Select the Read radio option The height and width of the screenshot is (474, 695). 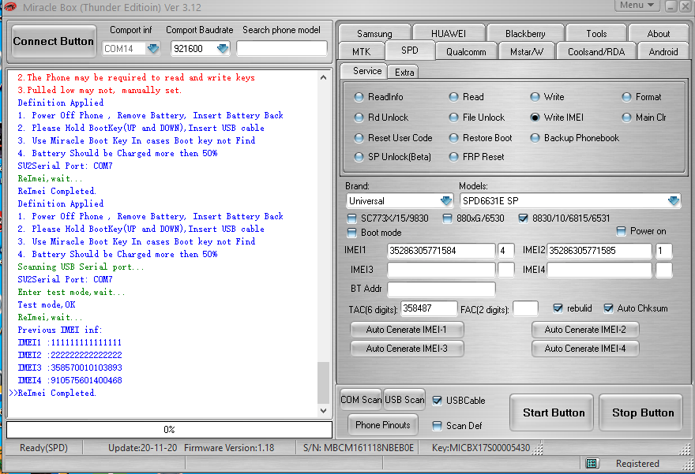tap(453, 97)
